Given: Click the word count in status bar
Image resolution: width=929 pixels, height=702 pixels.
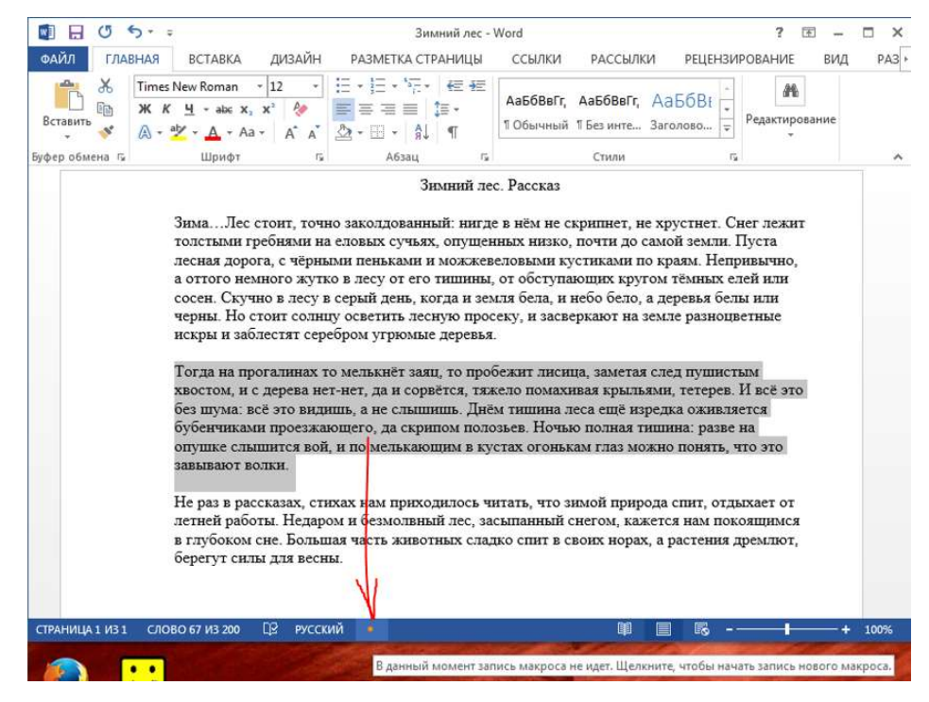Looking at the screenshot, I should point(193,629).
